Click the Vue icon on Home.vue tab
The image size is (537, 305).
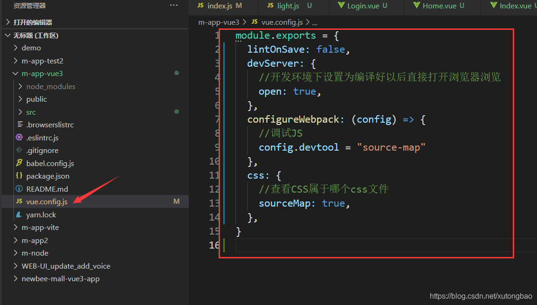(416, 5)
